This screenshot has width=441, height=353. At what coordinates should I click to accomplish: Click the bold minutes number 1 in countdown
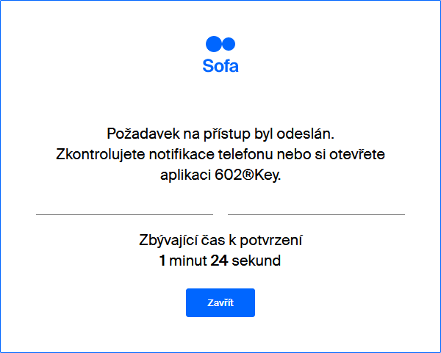click(x=162, y=261)
